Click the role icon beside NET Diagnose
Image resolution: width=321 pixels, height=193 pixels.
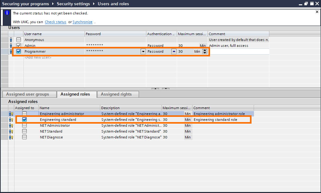[11, 137]
